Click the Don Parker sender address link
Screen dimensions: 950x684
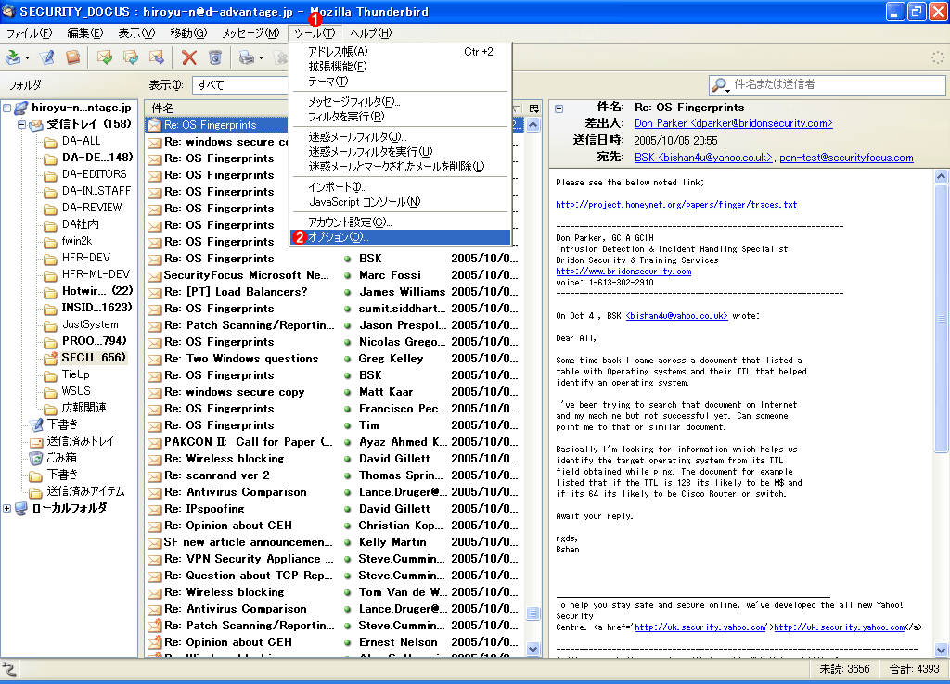[x=733, y=123]
